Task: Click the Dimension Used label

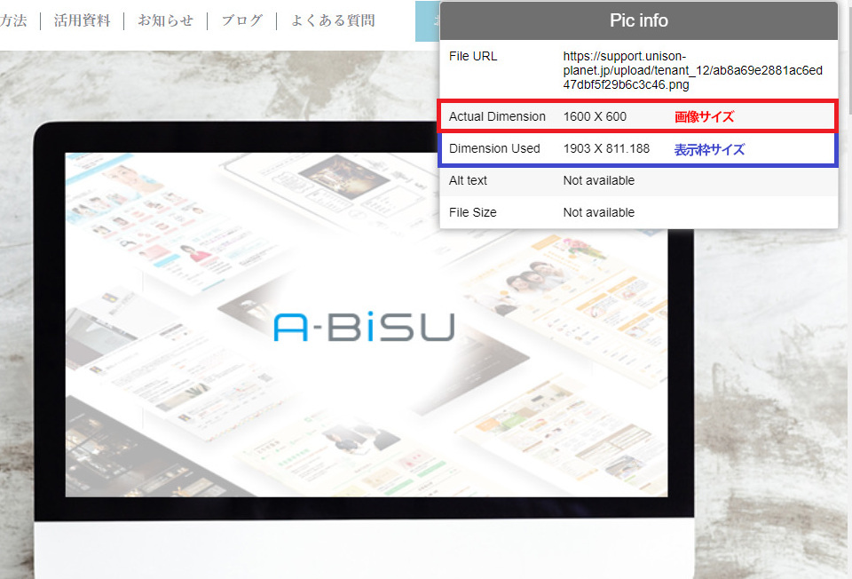Action: coord(494,149)
